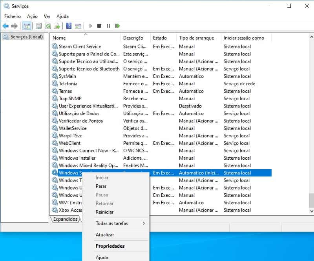Switch to the Expandidos tab

(x=65, y=219)
